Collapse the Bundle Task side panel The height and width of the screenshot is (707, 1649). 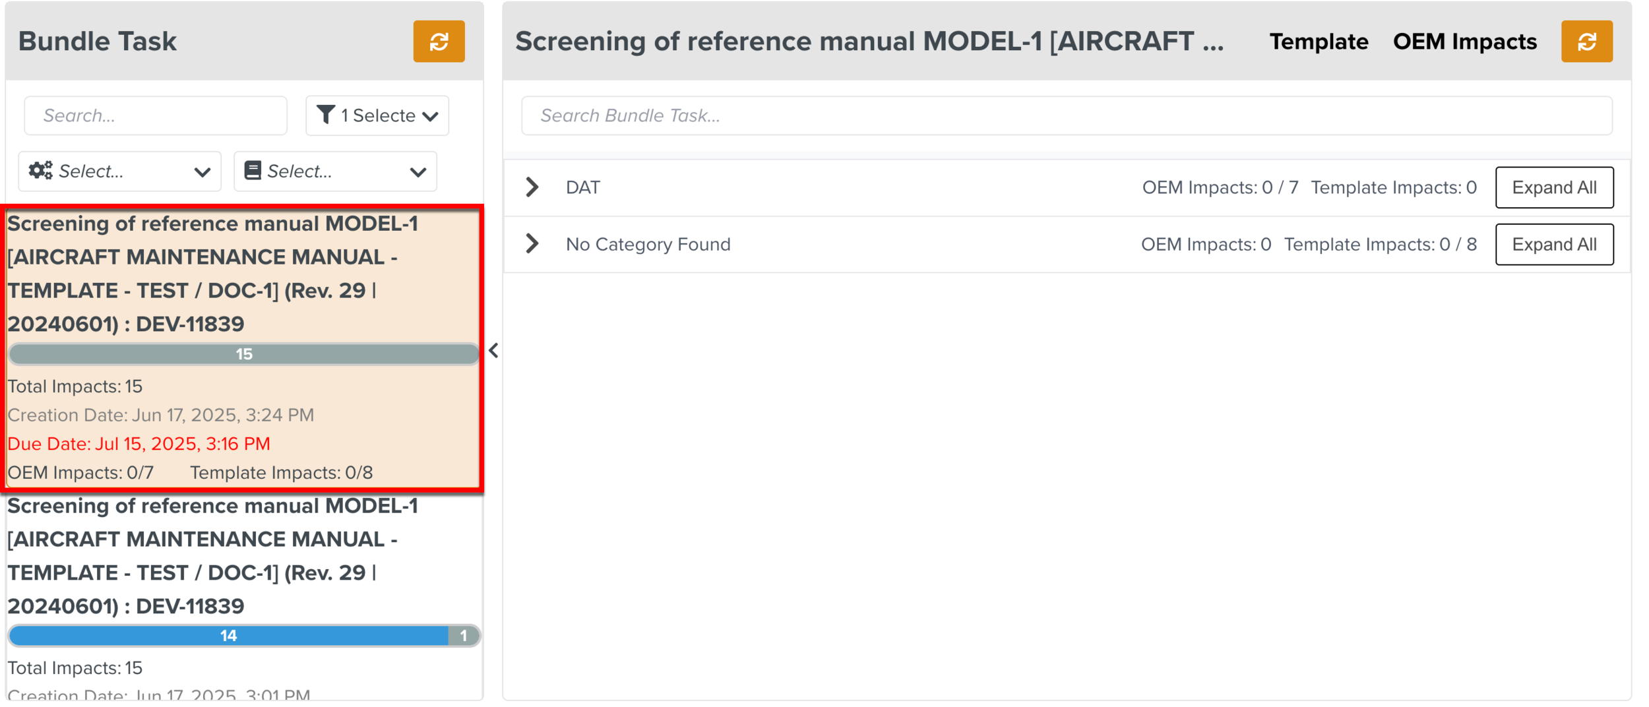click(493, 350)
